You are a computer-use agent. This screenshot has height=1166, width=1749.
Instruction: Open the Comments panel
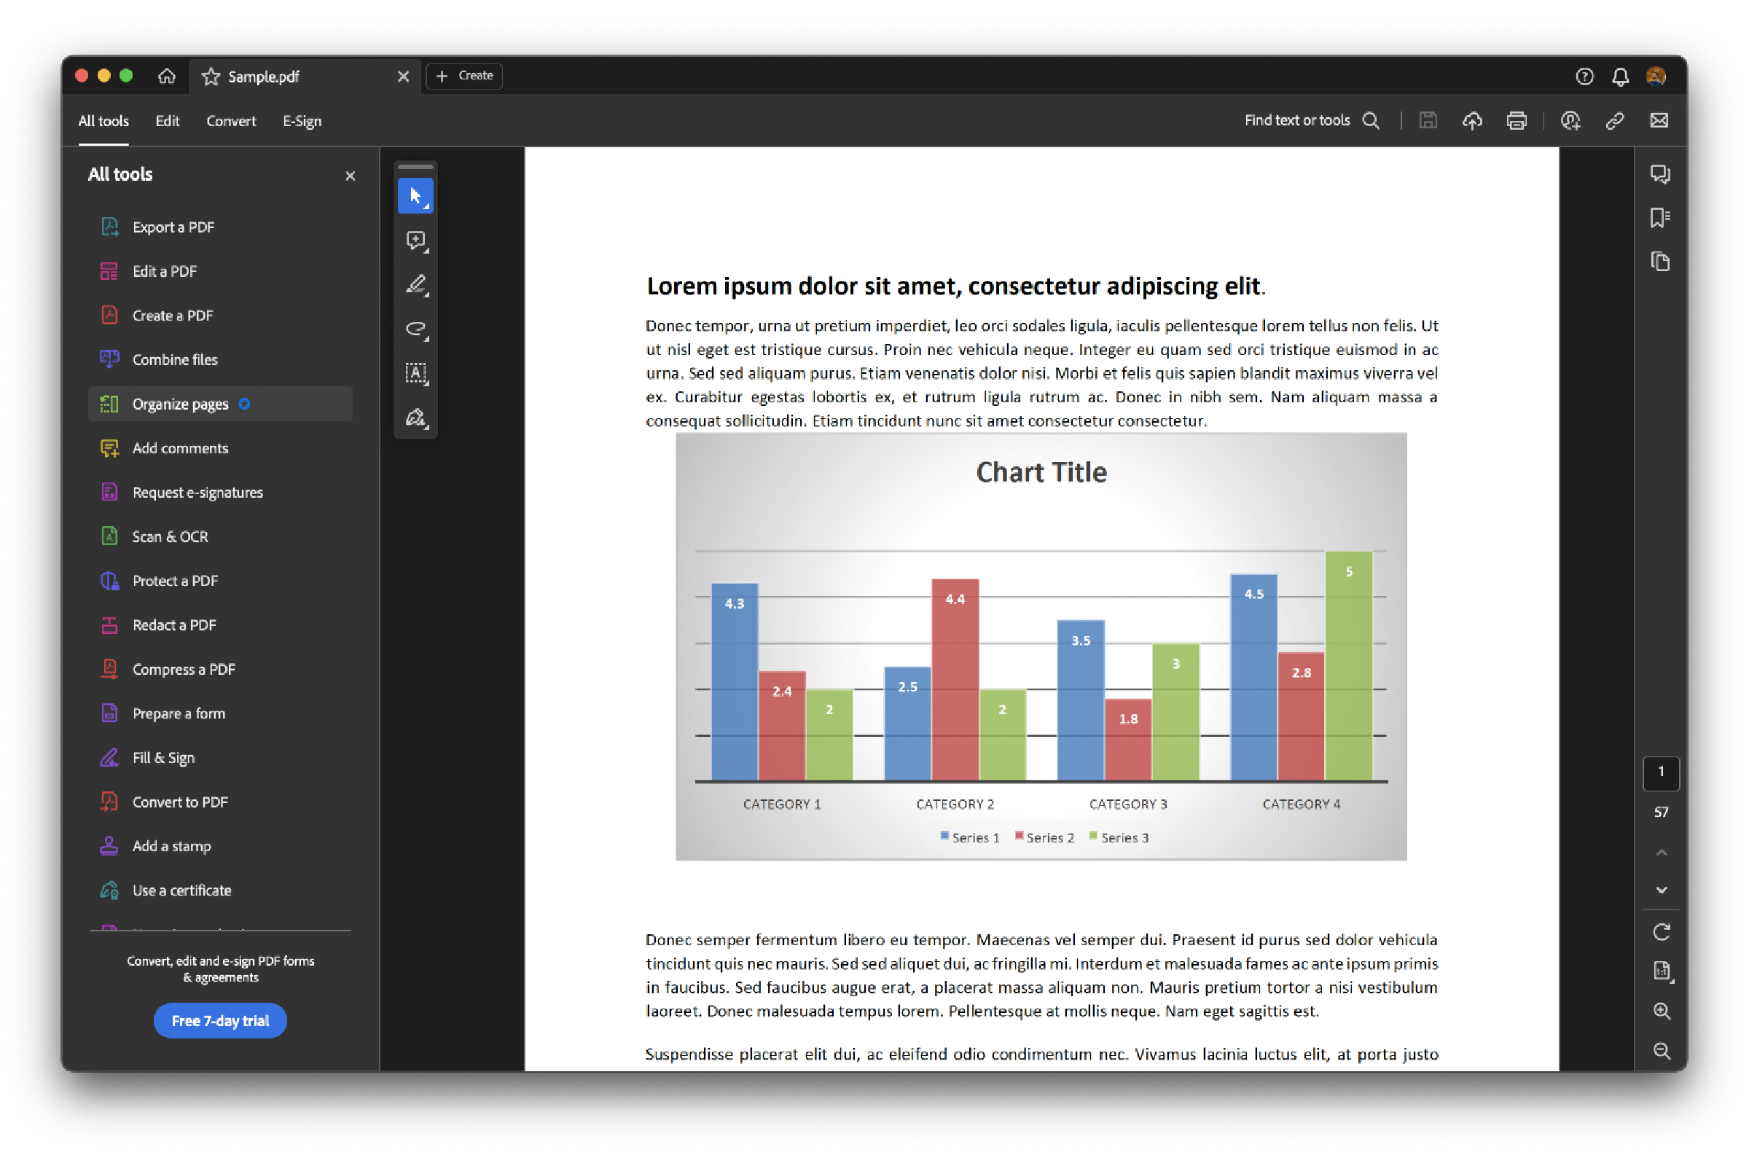click(1660, 174)
